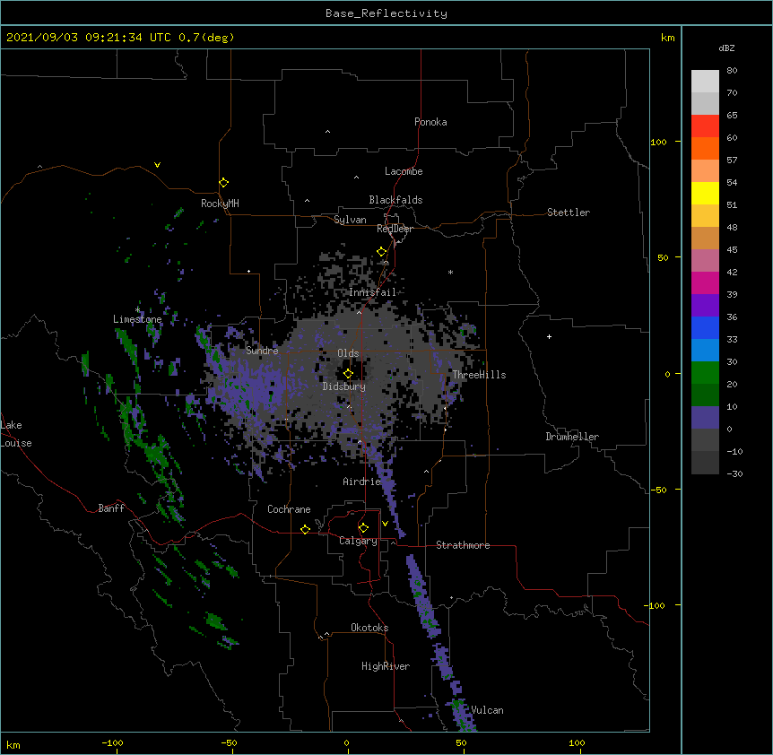
Task: Click the white asterisk above the Limestone label
Action: (137, 310)
